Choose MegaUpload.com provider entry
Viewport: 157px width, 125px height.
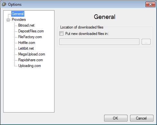[32, 54]
